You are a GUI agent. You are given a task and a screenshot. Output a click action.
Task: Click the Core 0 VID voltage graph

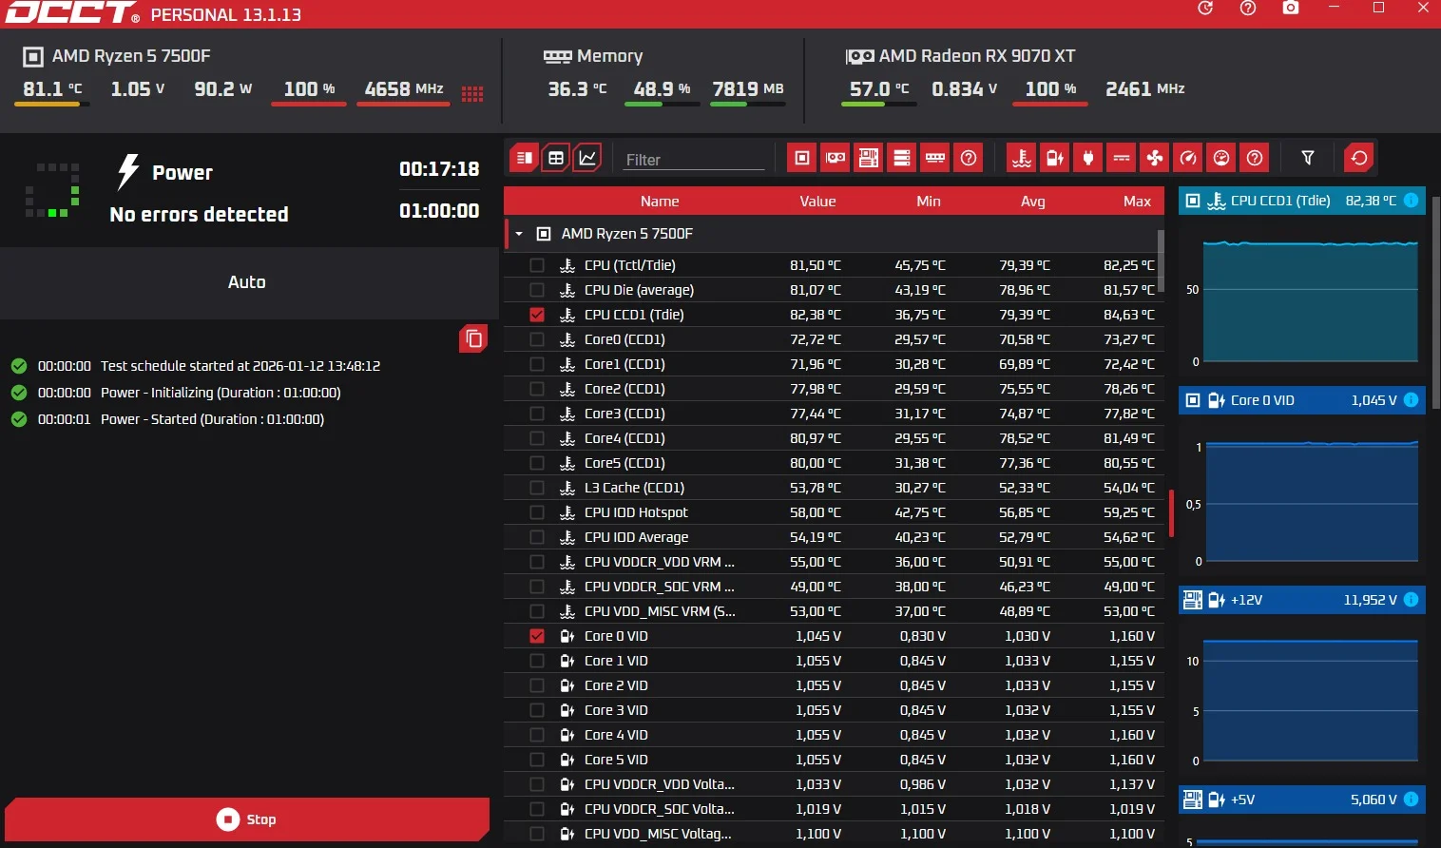(1313, 501)
